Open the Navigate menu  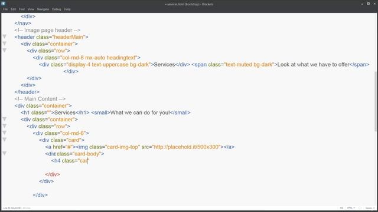tap(43, 9)
